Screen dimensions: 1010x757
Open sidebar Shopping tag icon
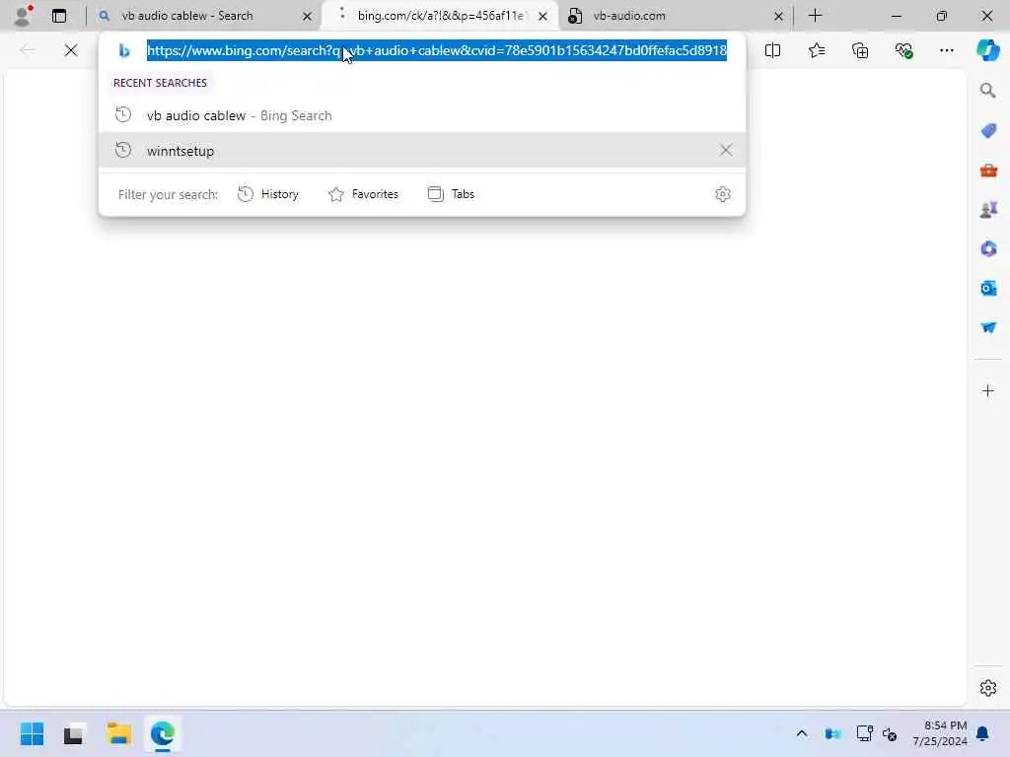point(988,131)
